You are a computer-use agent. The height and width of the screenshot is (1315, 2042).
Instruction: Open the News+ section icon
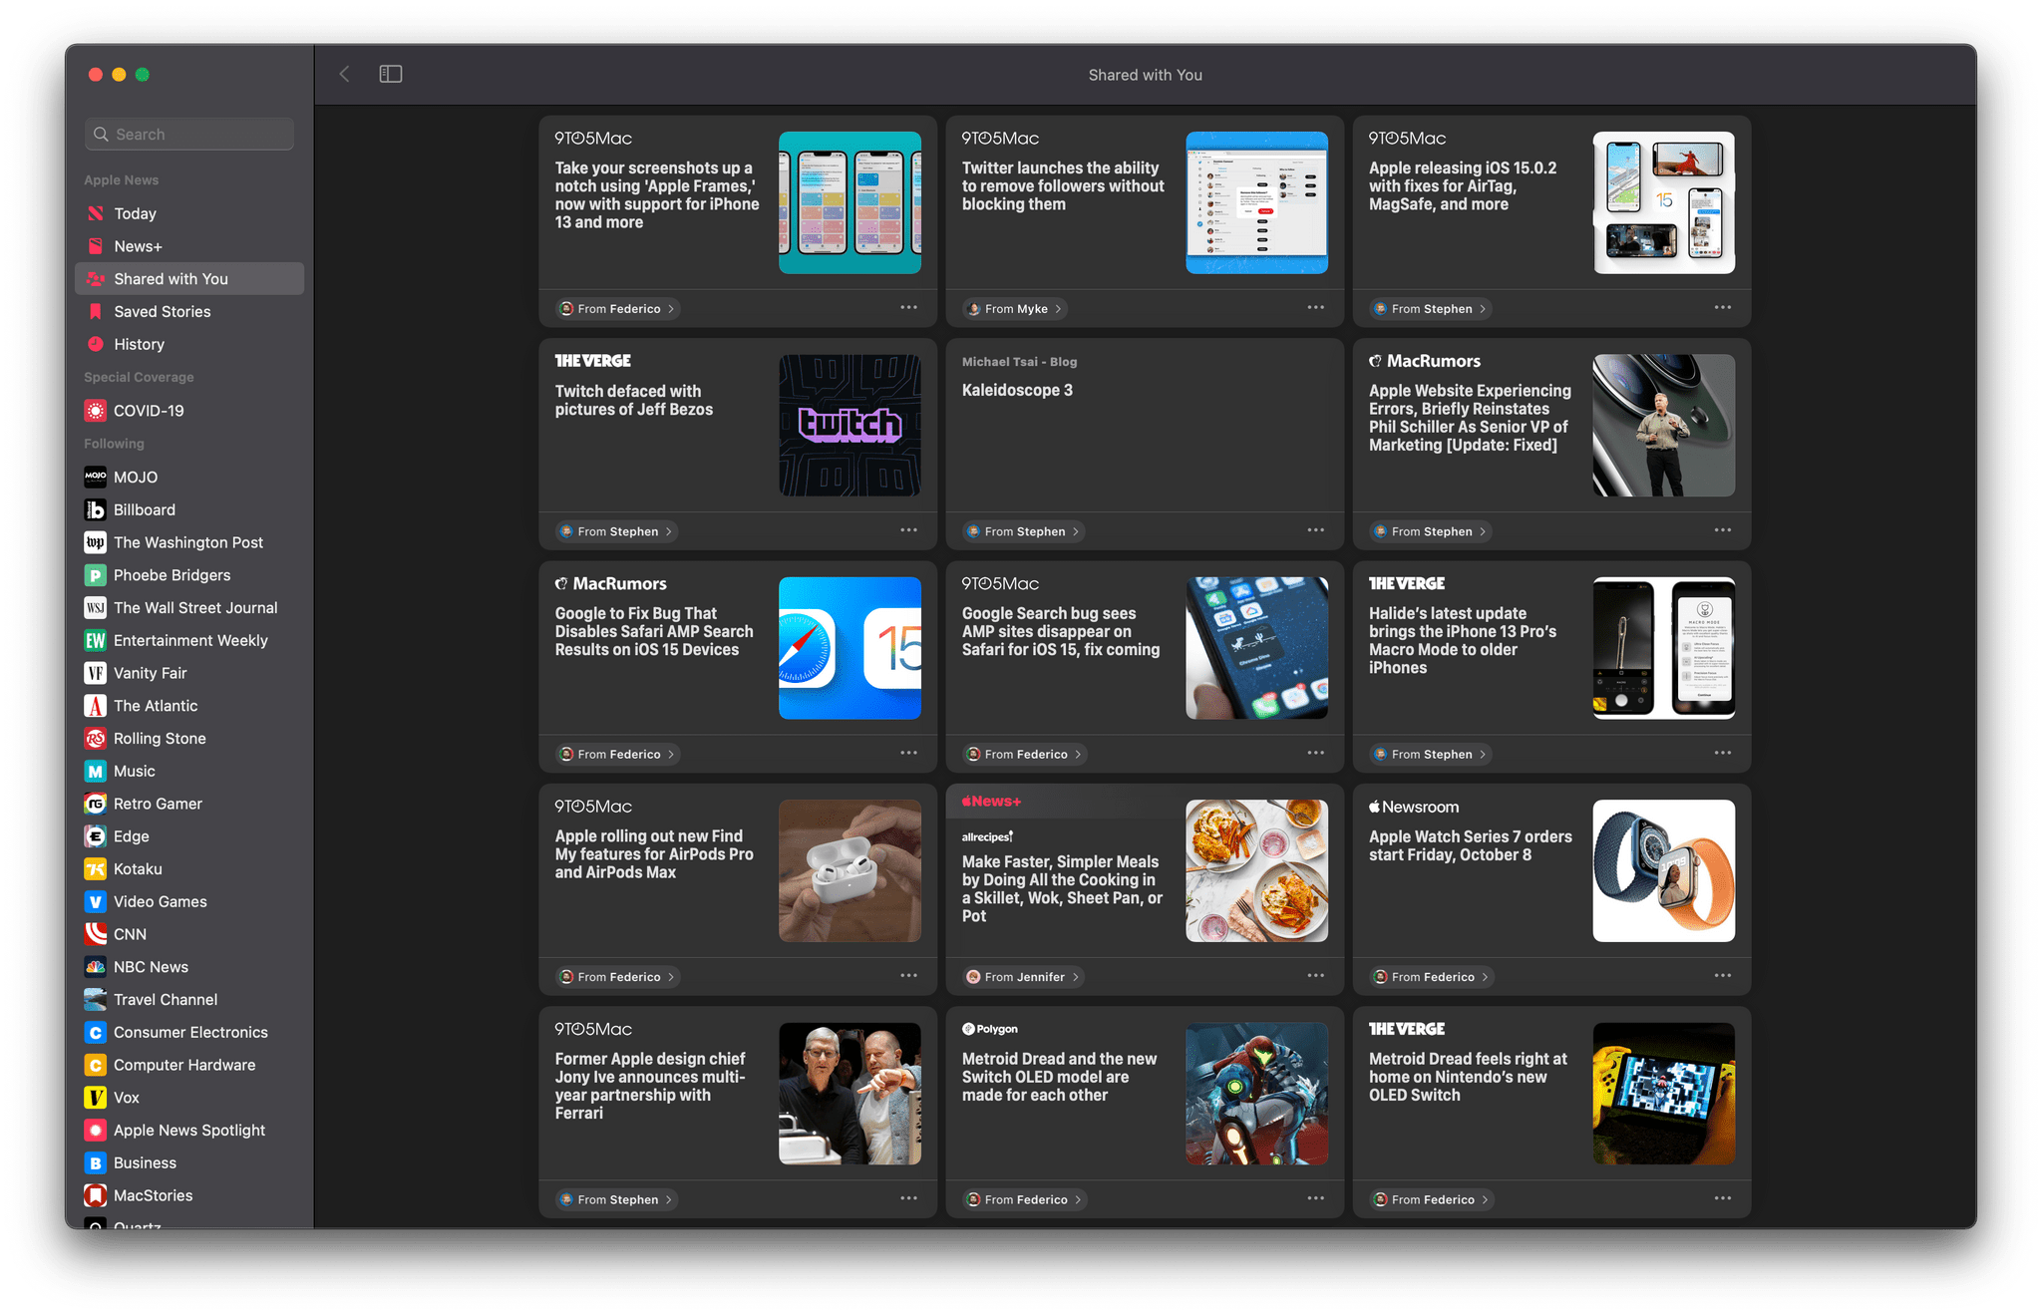[x=96, y=245]
